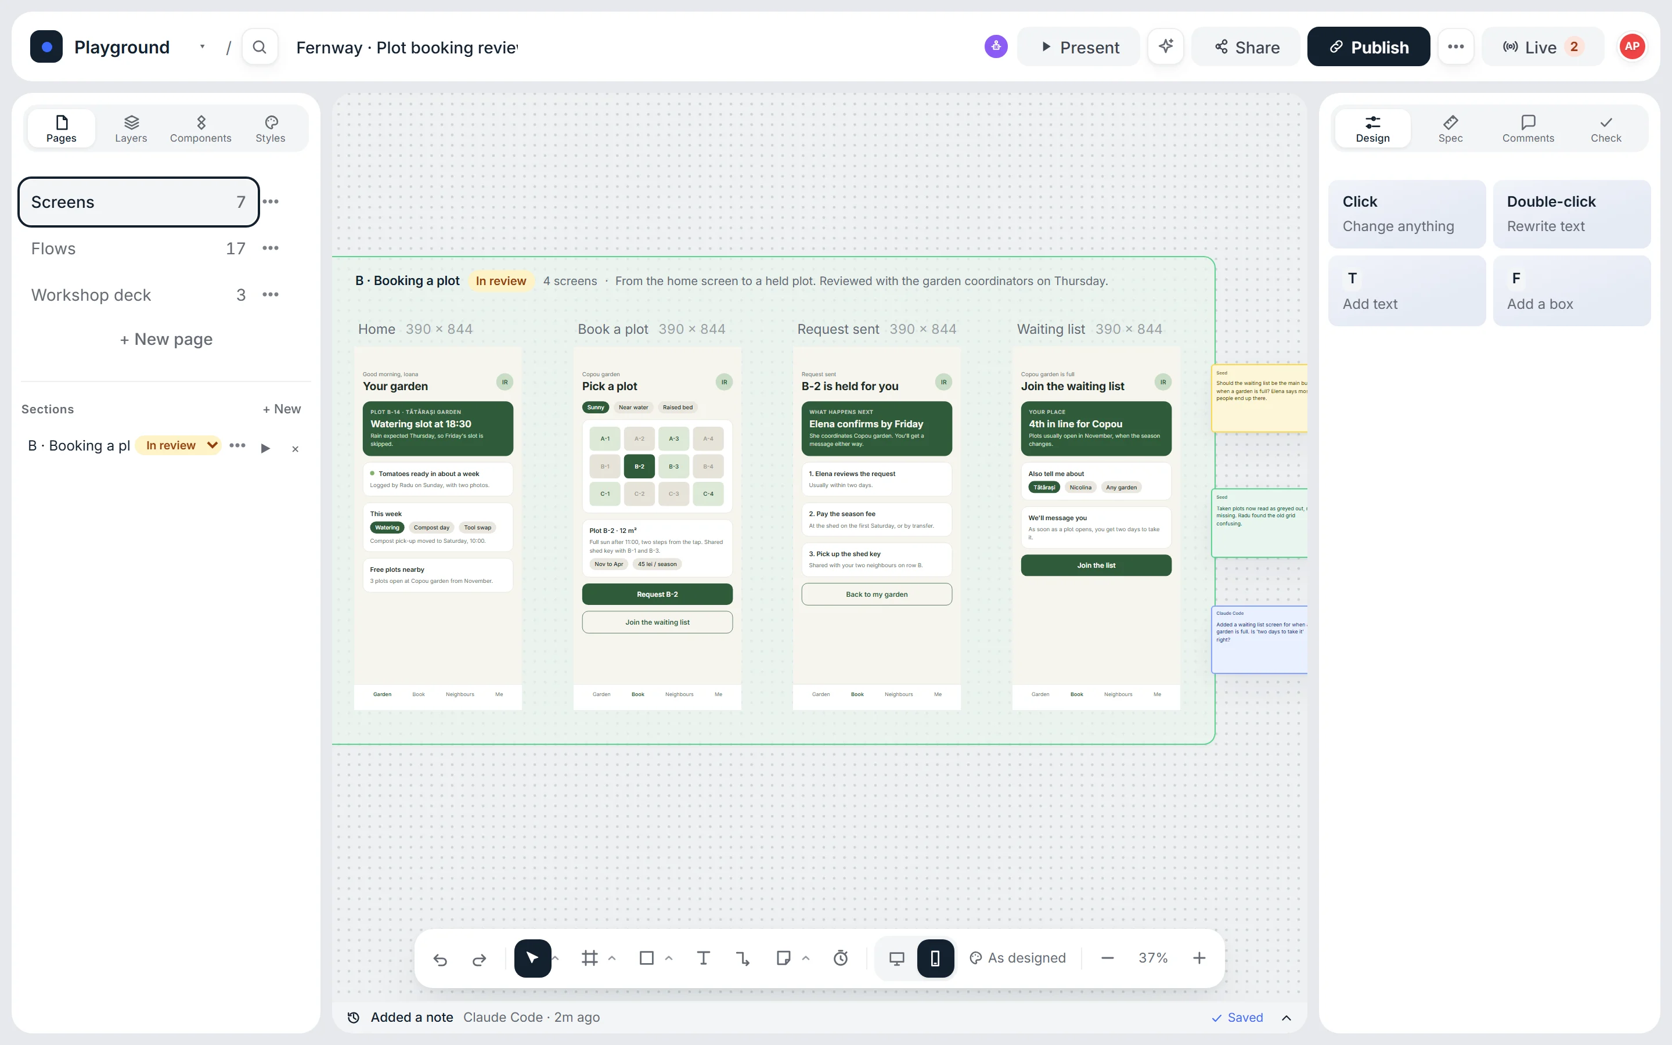Click the sparkle AI assistant icon
Image resolution: width=1672 pixels, height=1045 pixels.
[1166, 46]
